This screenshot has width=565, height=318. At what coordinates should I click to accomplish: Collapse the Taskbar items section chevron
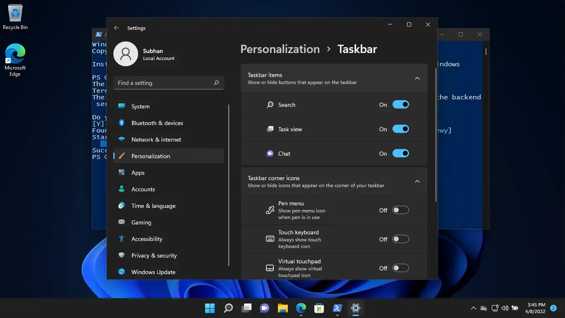(417, 78)
